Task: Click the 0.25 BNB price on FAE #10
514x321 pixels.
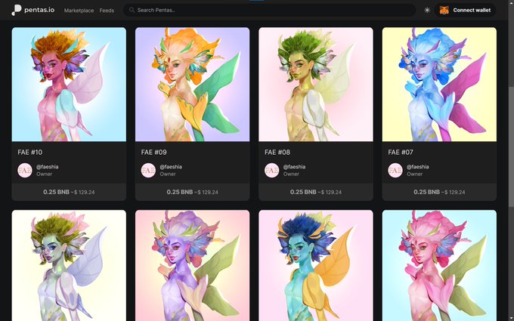Action: point(56,192)
